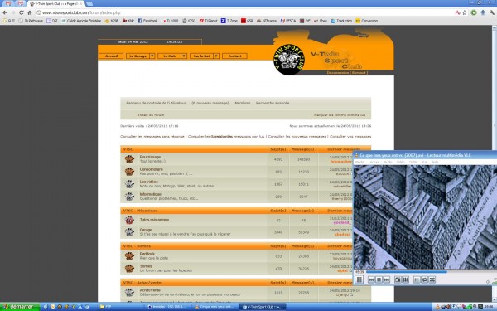Click Index du forum breadcrumb

[151, 115]
